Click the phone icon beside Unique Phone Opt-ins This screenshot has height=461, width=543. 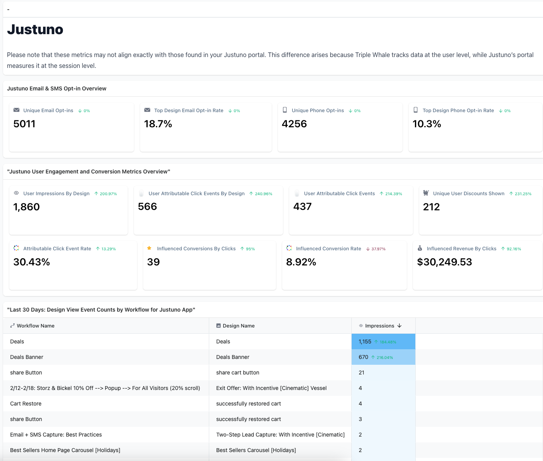coord(285,110)
